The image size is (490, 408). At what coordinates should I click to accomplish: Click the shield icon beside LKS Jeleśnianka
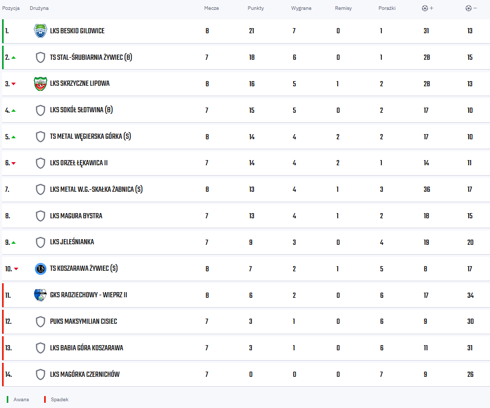41,242
